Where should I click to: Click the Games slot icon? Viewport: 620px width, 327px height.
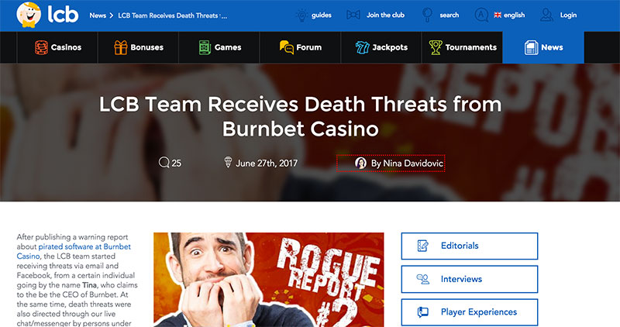coord(205,47)
